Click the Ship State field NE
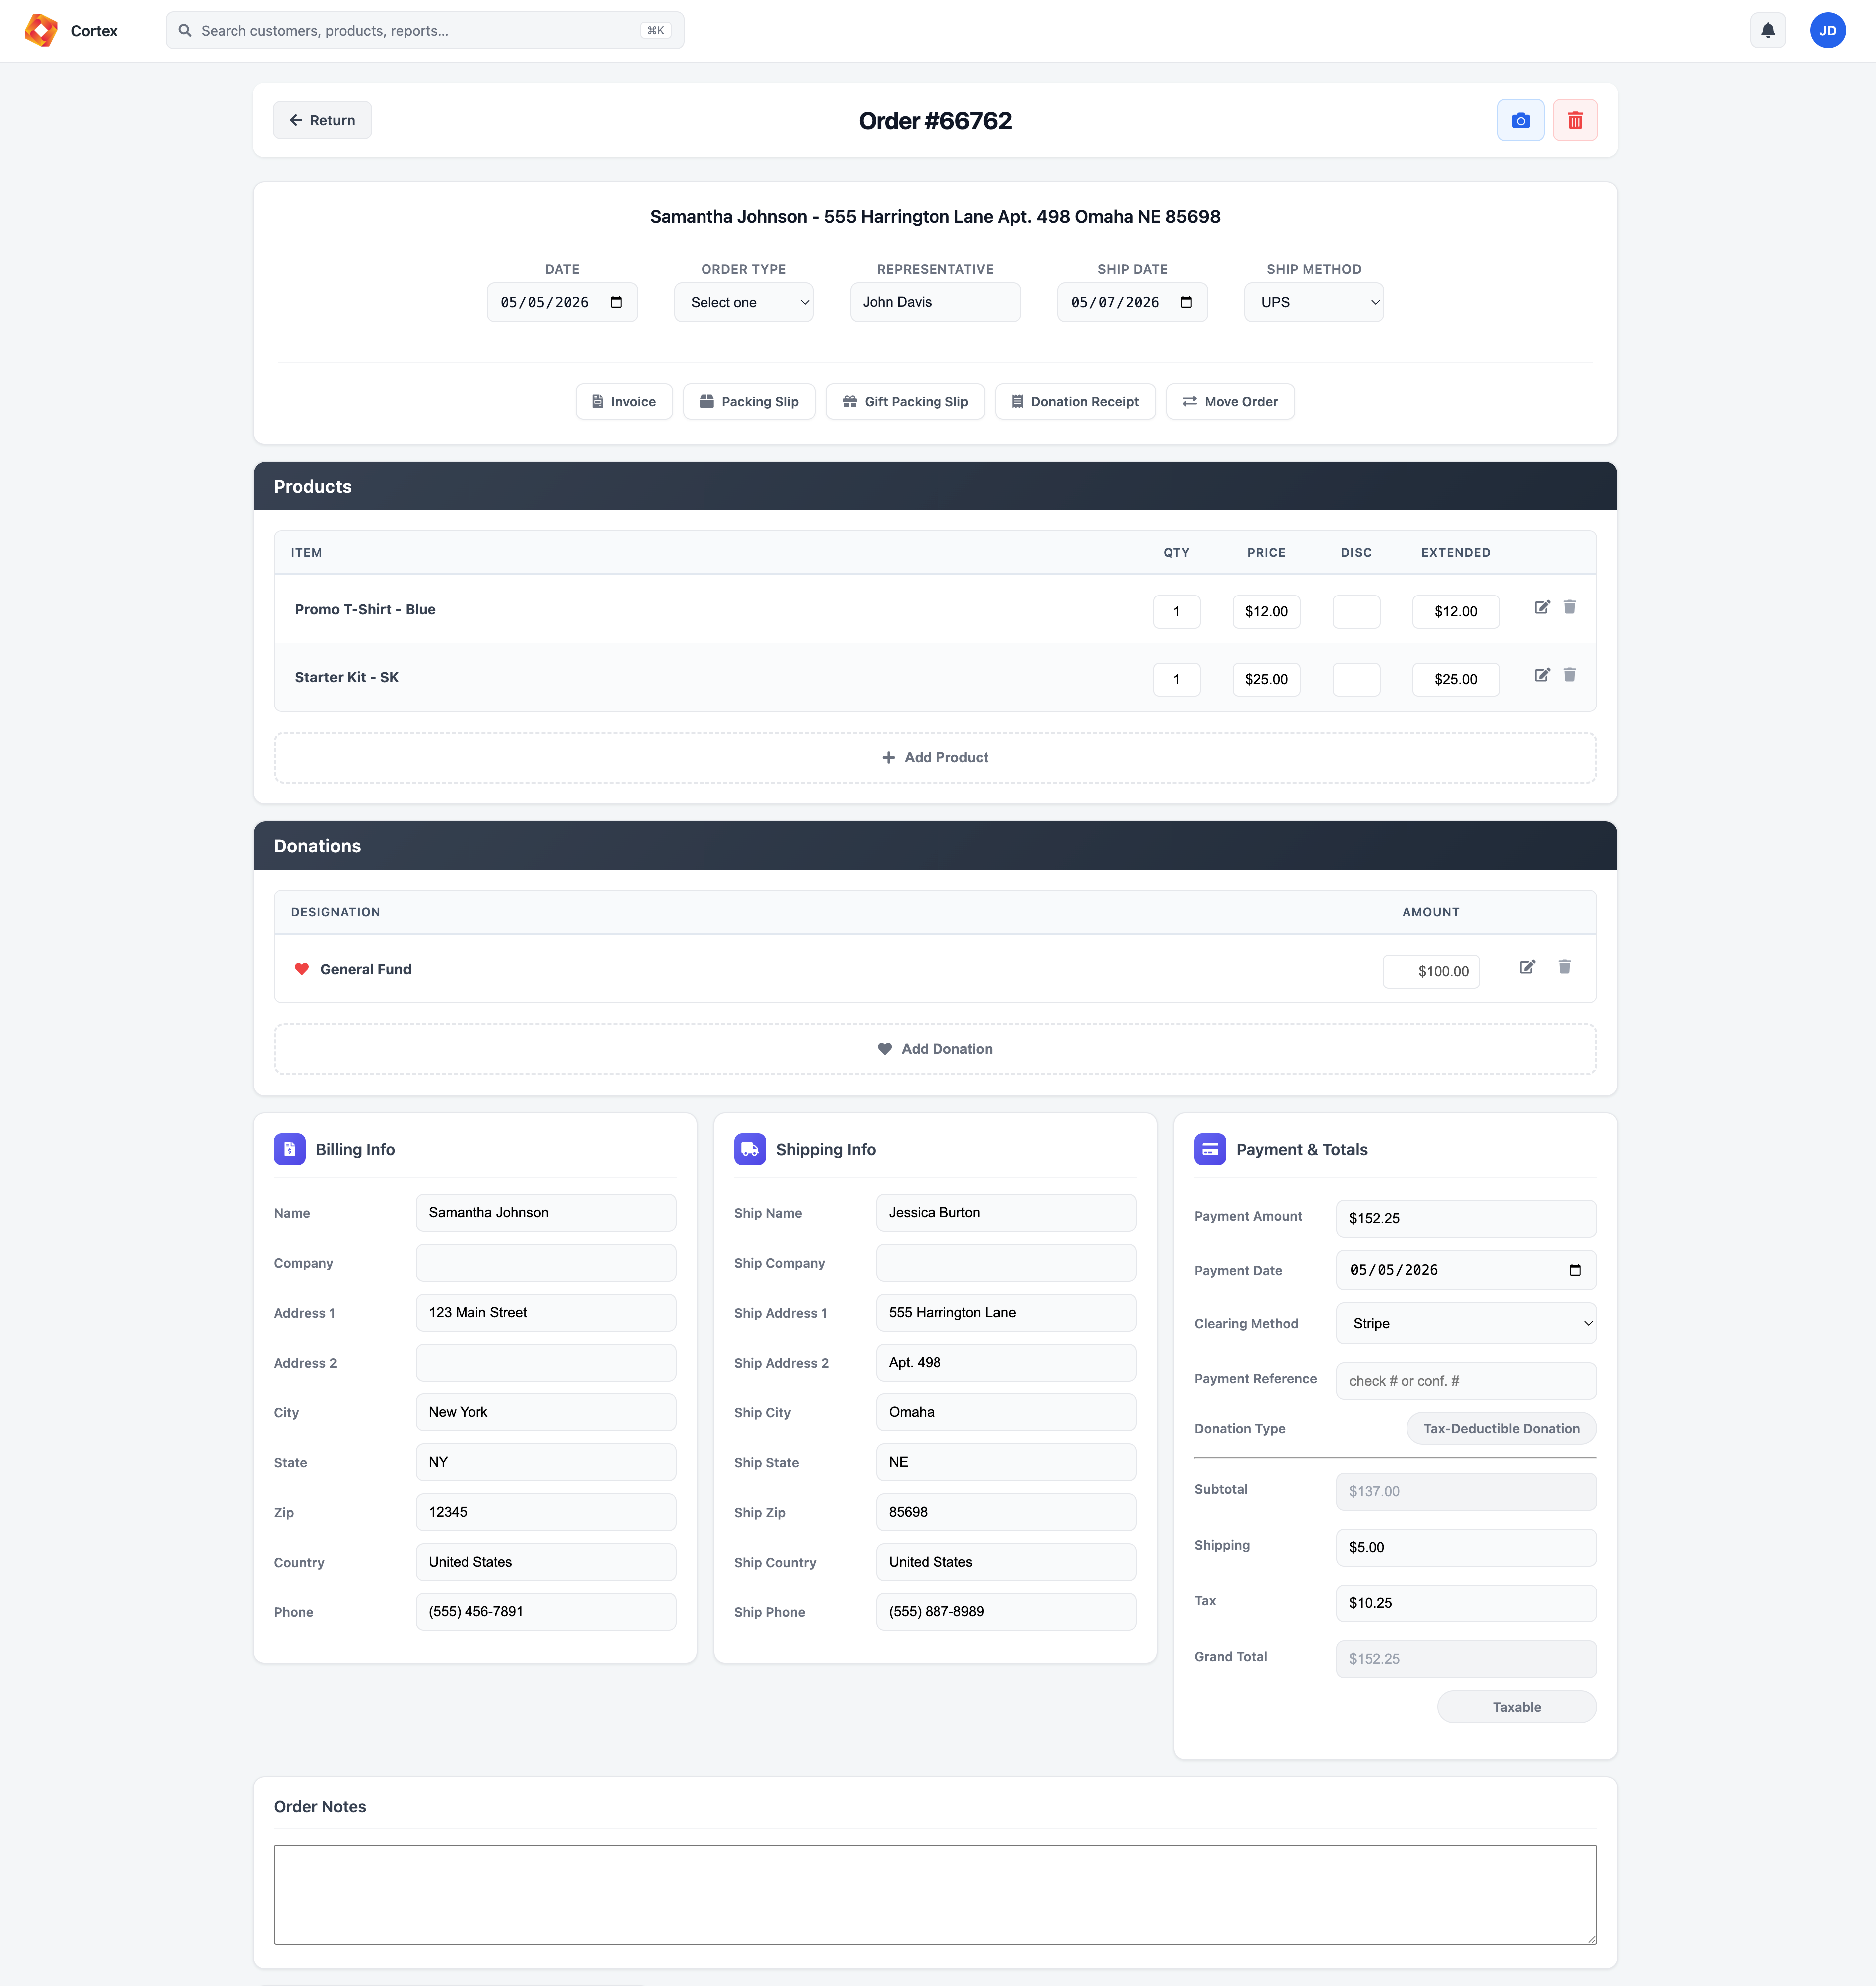1876x1986 pixels. coord(1006,1462)
